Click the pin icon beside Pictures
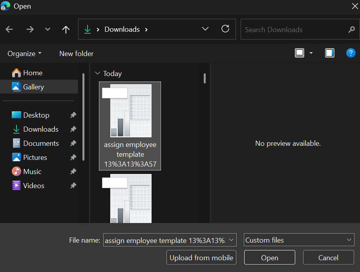This screenshot has height=272, width=360. pos(73,158)
